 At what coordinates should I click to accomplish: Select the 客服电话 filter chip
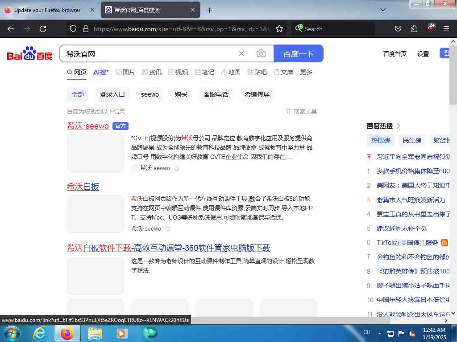pos(216,94)
